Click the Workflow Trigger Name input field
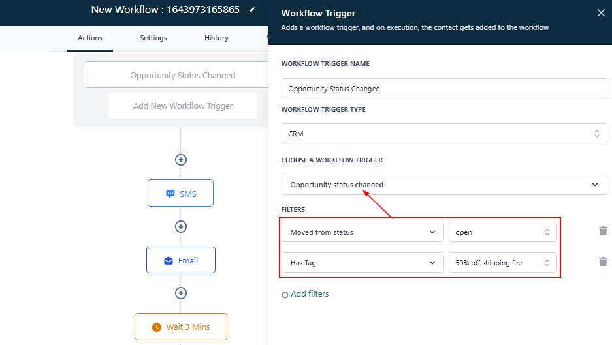The image size is (612, 345). pos(444,89)
